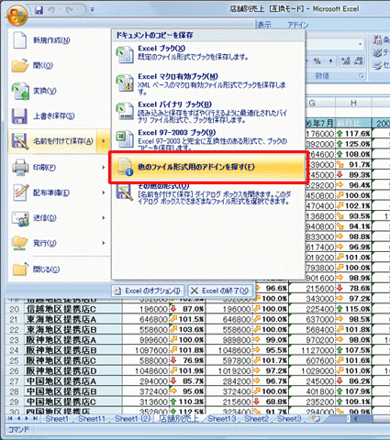Click increase decimal icon
Screen dimensions: 390x440
[346, 61]
